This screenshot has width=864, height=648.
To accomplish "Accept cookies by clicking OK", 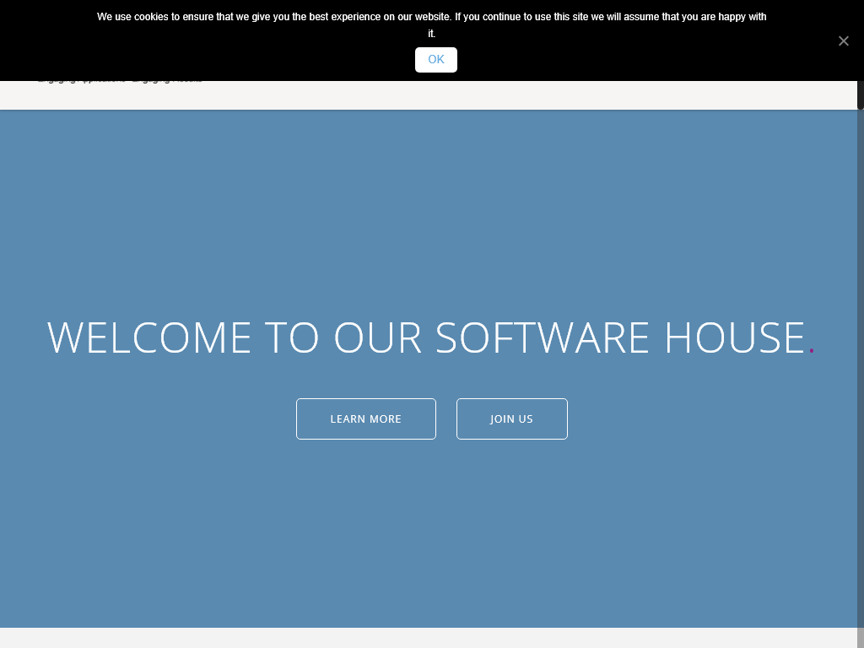I will pos(435,59).
